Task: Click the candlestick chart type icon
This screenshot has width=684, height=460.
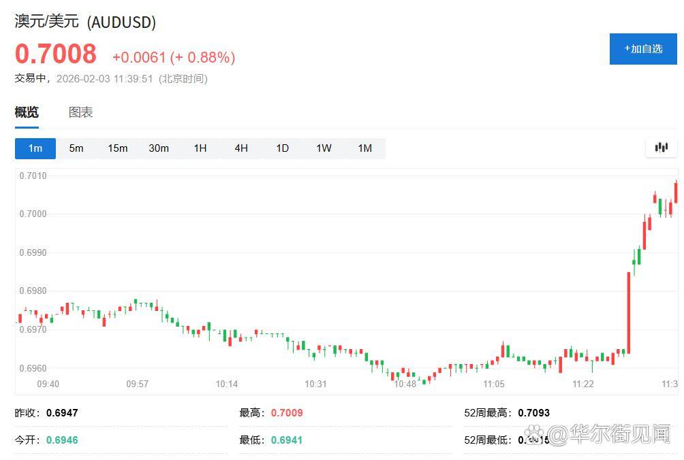Action: (x=661, y=148)
